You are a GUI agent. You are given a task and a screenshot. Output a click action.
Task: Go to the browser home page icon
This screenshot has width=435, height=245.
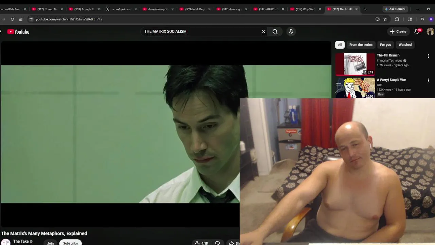click(21, 19)
